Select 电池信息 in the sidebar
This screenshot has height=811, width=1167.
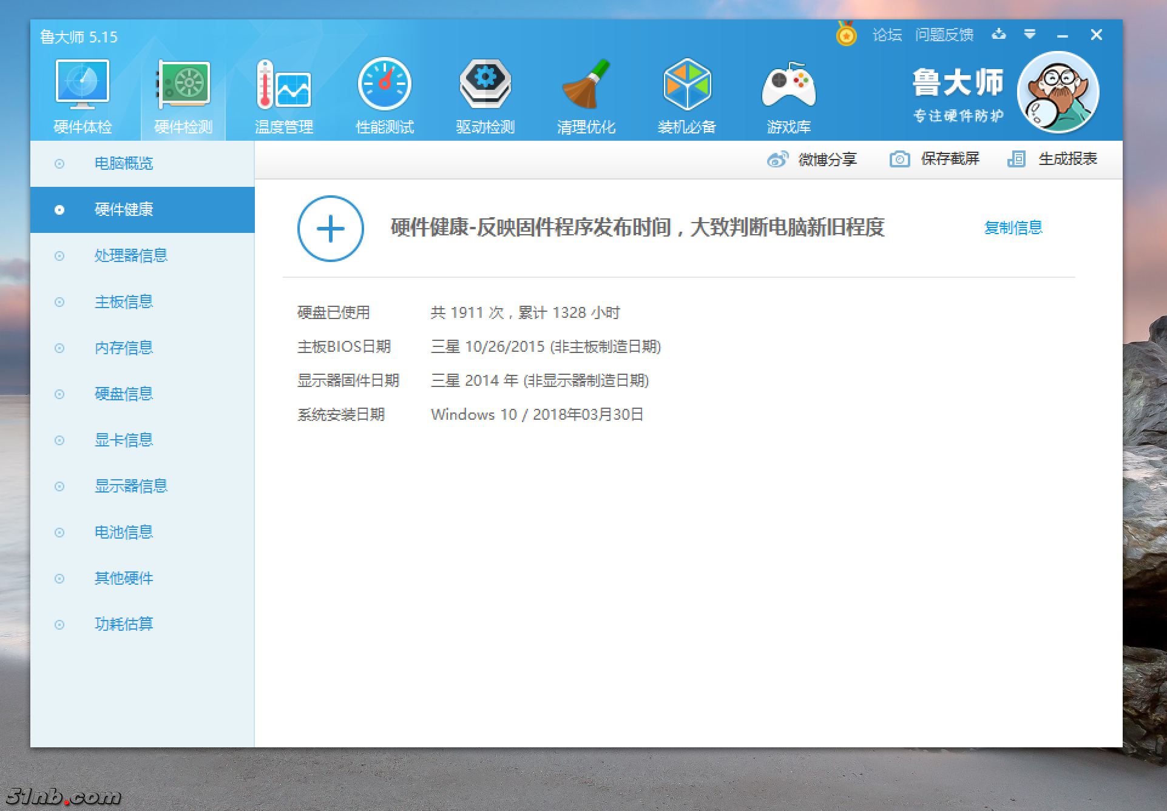coord(124,532)
